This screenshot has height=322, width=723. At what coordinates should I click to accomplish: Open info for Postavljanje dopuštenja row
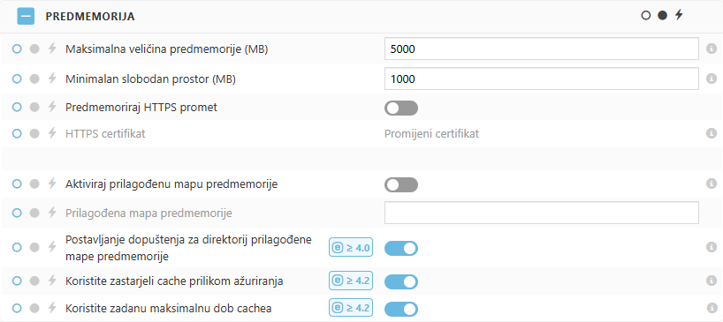pos(712,247)
